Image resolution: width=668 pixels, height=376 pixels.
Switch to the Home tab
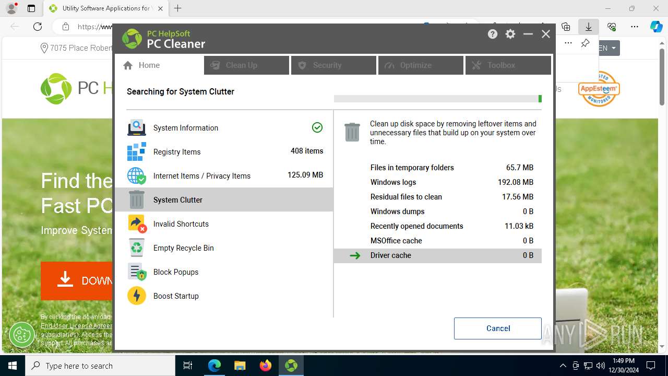(x=159, y=65)
